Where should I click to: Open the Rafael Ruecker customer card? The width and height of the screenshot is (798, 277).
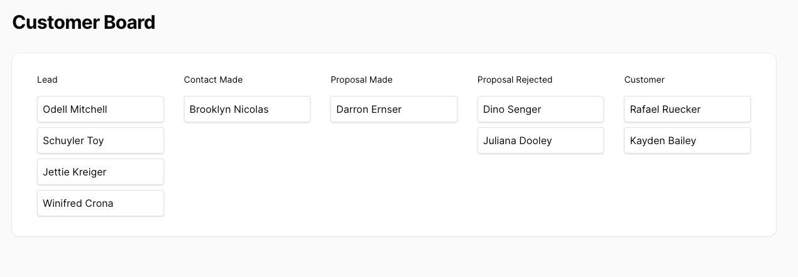(x=687, y=109)
